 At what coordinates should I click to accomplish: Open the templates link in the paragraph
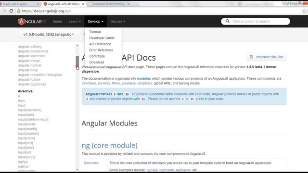click(145, 83)
